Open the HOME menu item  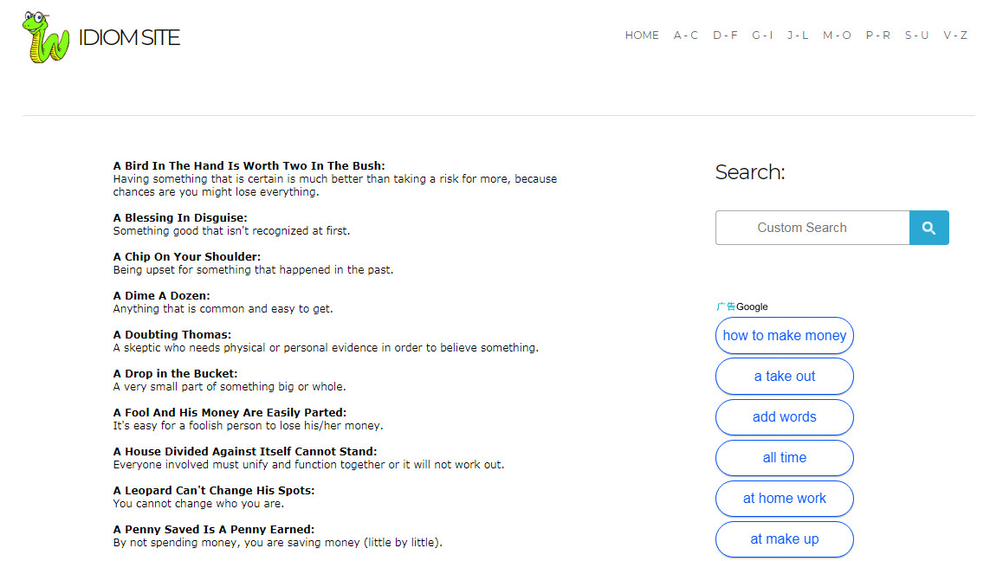click(642, 35)
